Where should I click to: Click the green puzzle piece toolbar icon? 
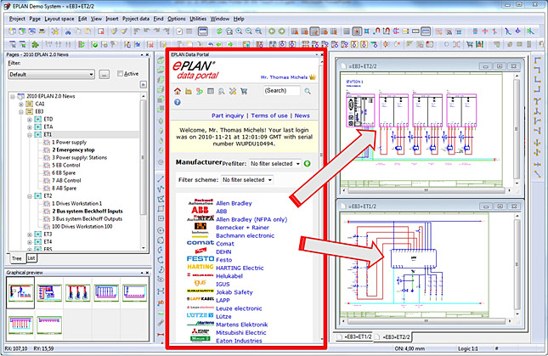35,44
